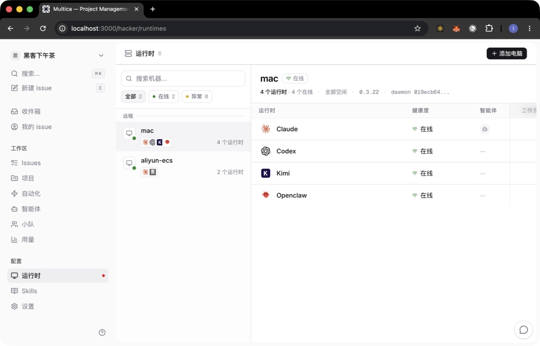Click the Codex icon under the mac machine
This screenshot has height=346, width=540.
coord(152,142)
